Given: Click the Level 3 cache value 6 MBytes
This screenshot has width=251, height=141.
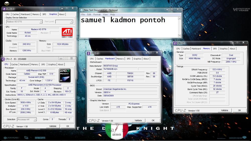Looking at the screenshot, I should tap(54, 112).
